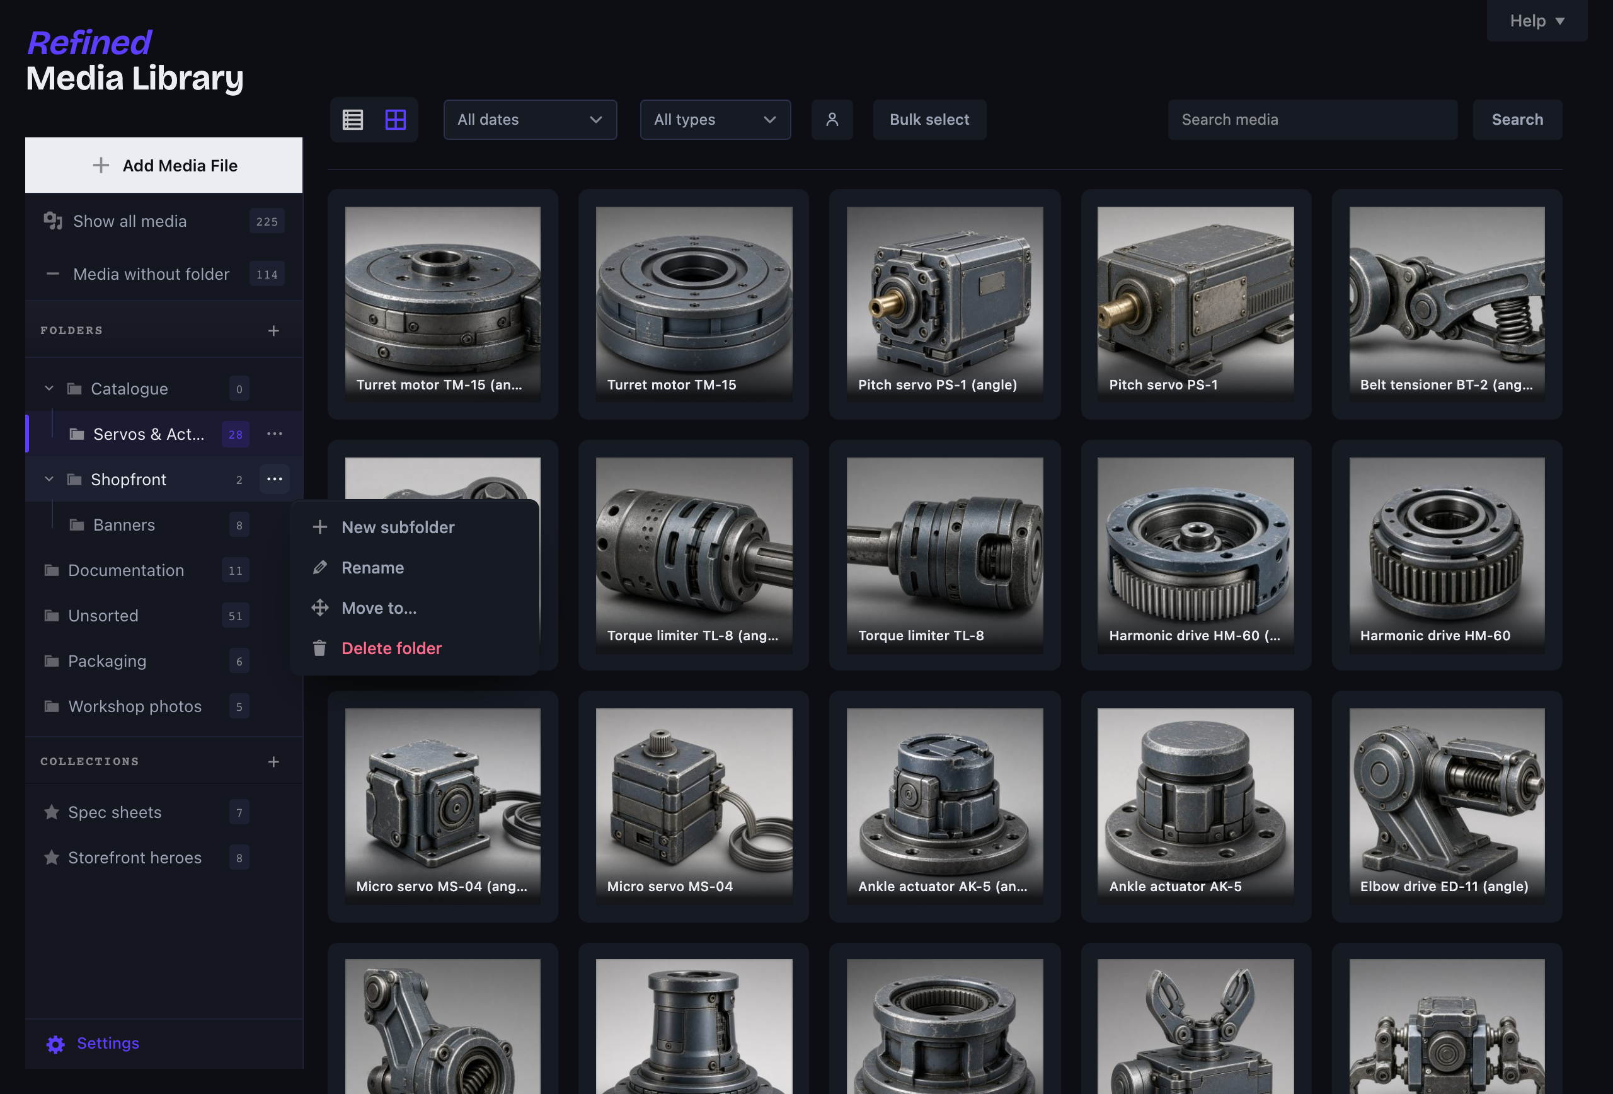Click the Add Media File button
This screenshot has height=1094, width=1613.
coord(164,165)
